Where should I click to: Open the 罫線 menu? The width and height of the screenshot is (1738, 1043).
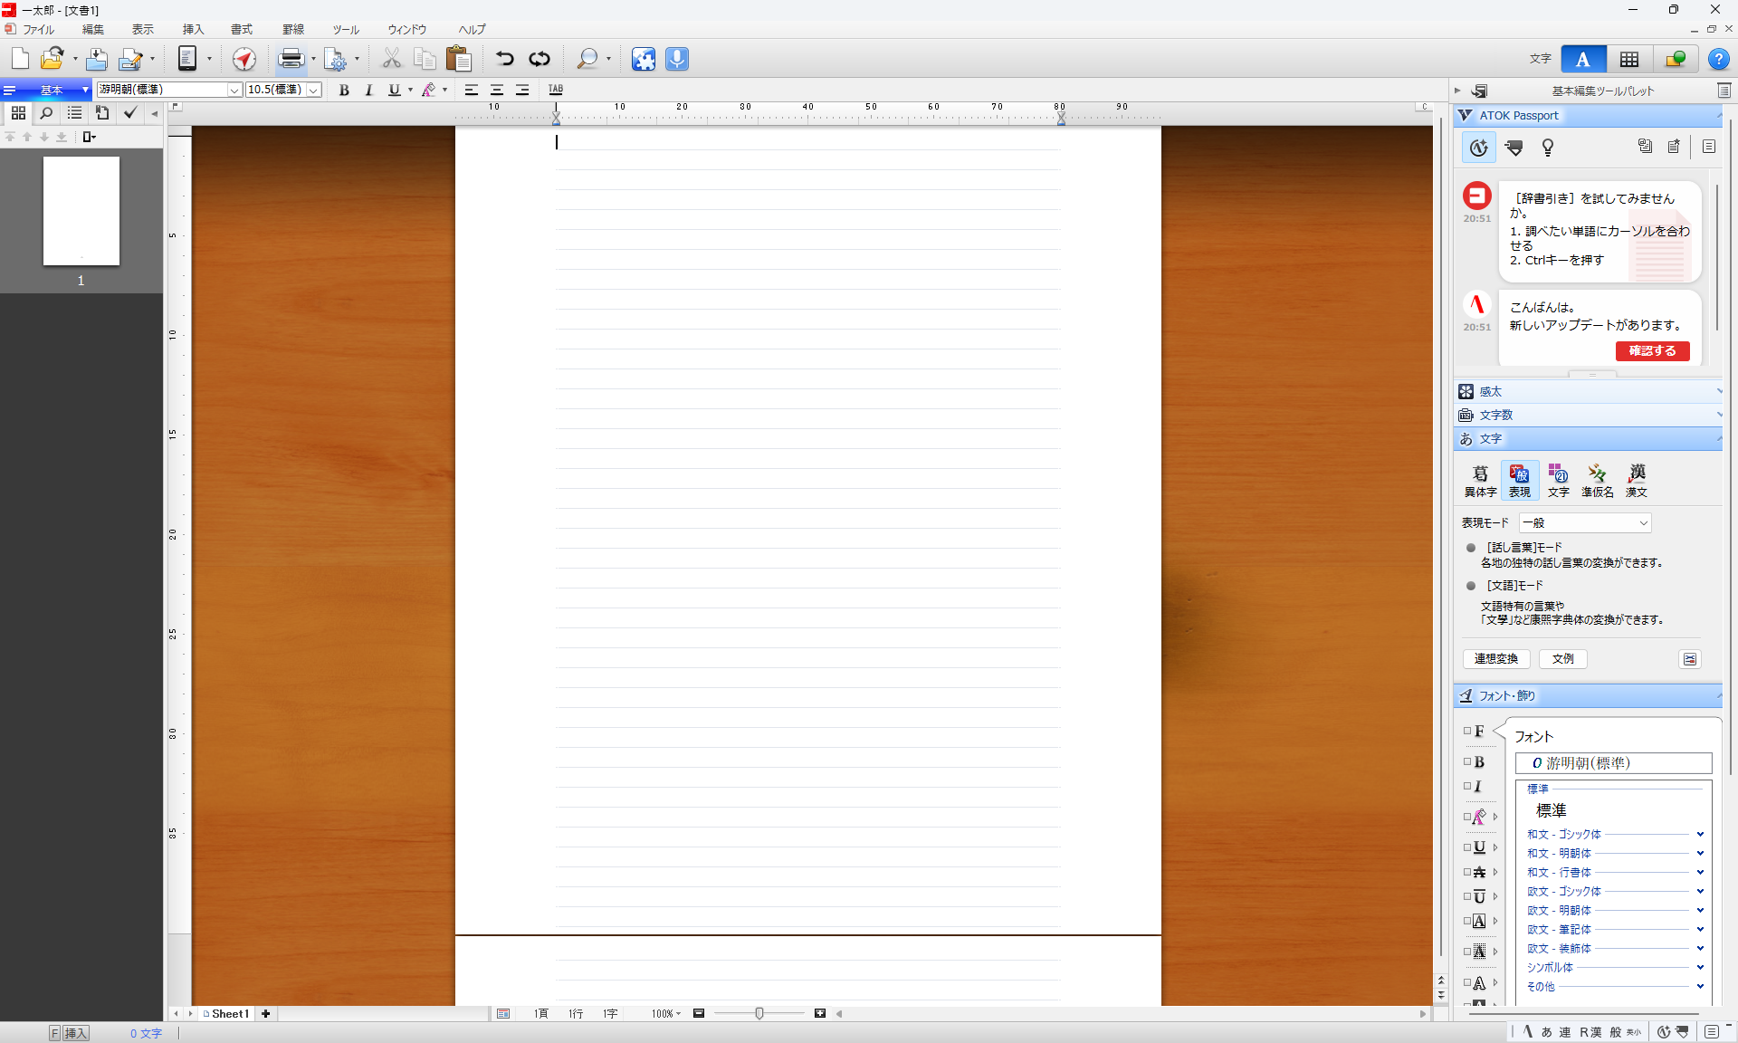[x=293, y=29]
